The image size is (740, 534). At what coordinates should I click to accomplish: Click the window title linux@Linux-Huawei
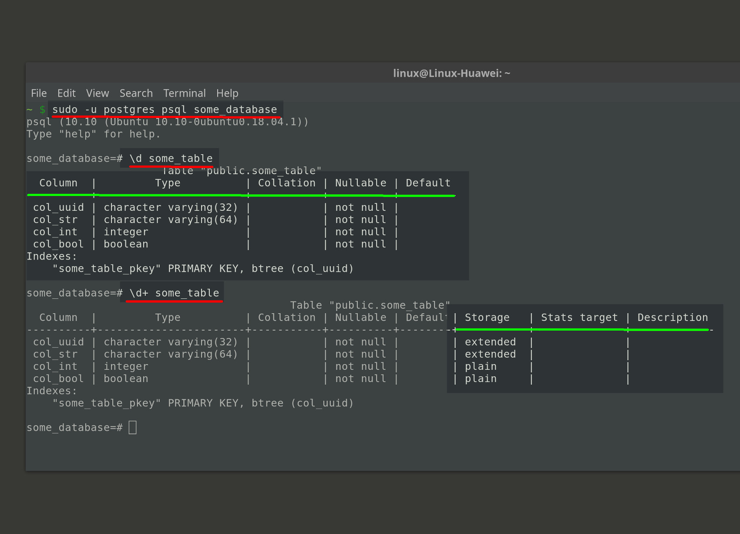pyautogui.click(x=451, y=73)
